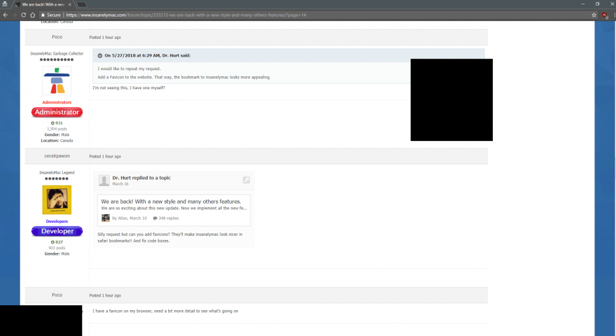Open 'We are back! With a new style' topic
Screen dimensions: 616x336
pyautogui.click(x=171, y=201)
